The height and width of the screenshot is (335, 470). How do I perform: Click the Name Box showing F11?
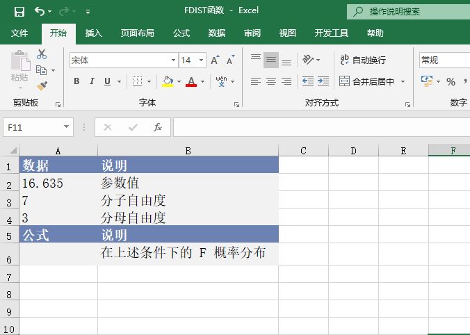coord(32,127)
